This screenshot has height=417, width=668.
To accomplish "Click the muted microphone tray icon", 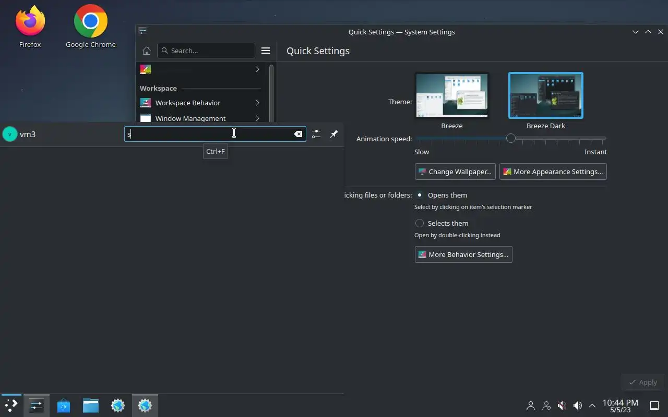I will click(562, 405).
